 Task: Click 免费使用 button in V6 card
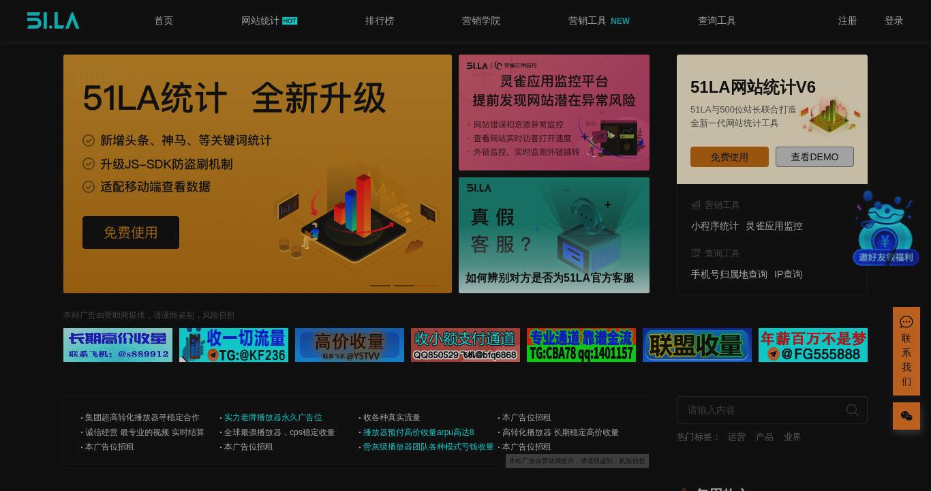coord(729,157)
